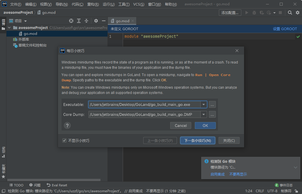The width and height of the screenshot is (302, 194).
Task: Click CRLF line separator in status bar
Action: click(x=260, y=191)
